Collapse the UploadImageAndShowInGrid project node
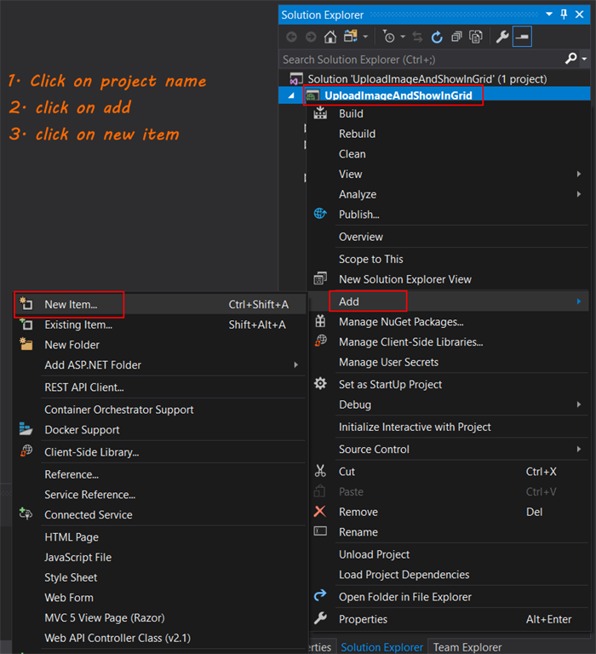The width and height of the screenshot is (596, 654). (291, 96)
